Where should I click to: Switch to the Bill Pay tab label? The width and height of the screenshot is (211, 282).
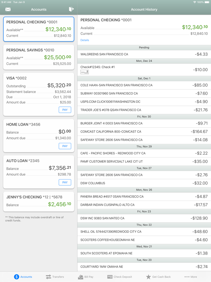[89, 277]
